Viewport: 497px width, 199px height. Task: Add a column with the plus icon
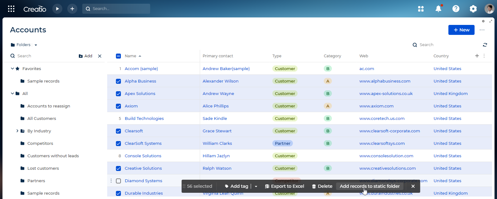pos(477,56)
